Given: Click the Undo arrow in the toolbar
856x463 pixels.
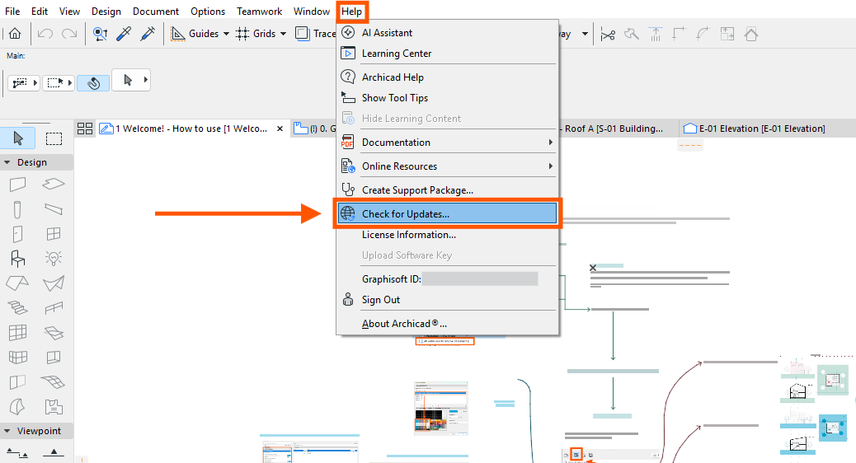Looking at the screenshot, I should (45, 34).
